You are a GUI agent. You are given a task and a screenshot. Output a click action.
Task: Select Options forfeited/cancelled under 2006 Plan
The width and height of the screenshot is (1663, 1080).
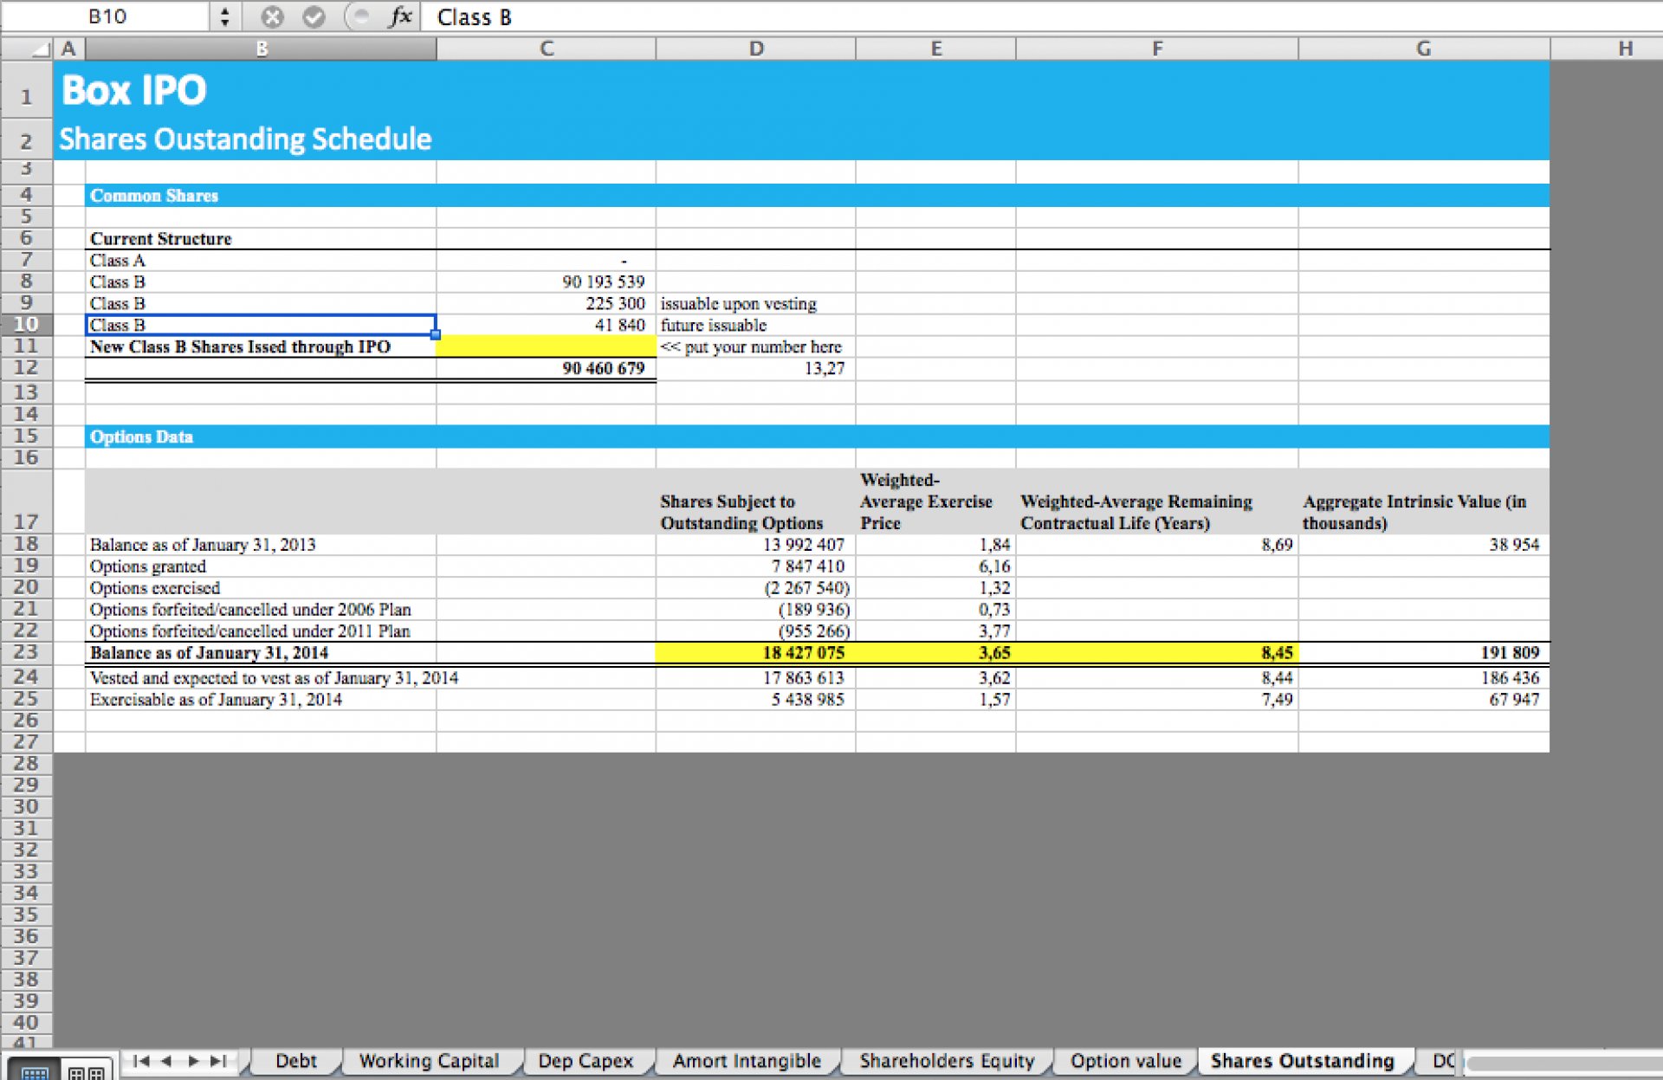pyautogui.click(x=250, y=610)
